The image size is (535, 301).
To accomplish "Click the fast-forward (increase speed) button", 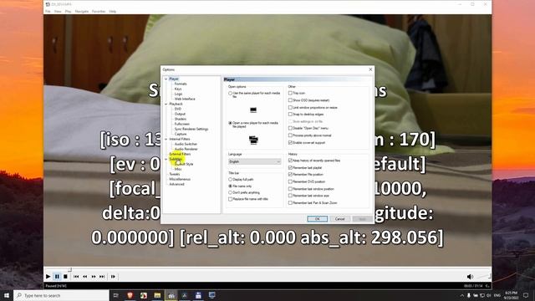I will pyautogui.click(x=94, y=277).
